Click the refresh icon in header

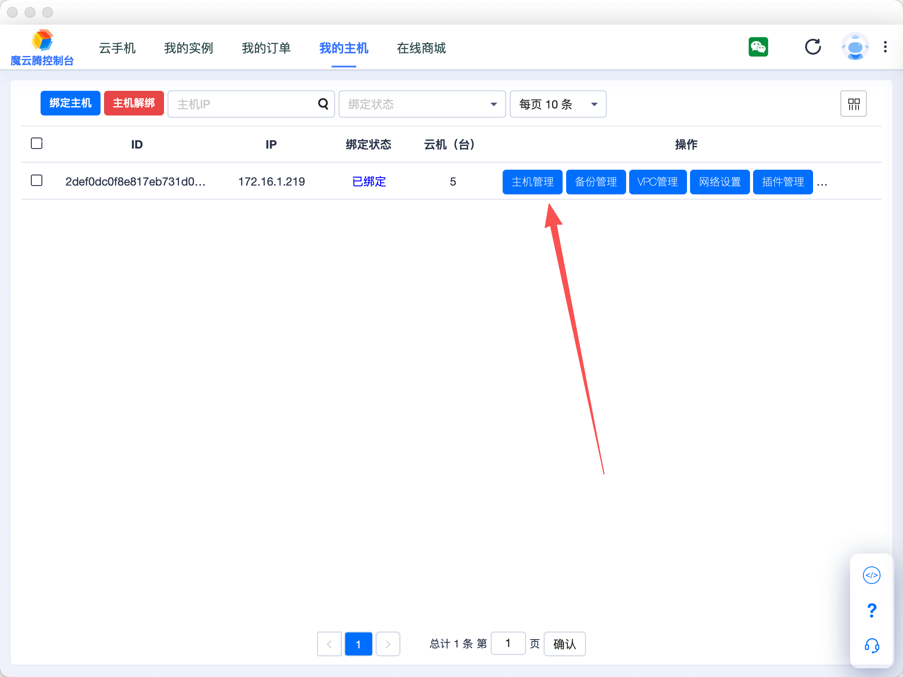[813, 47]
